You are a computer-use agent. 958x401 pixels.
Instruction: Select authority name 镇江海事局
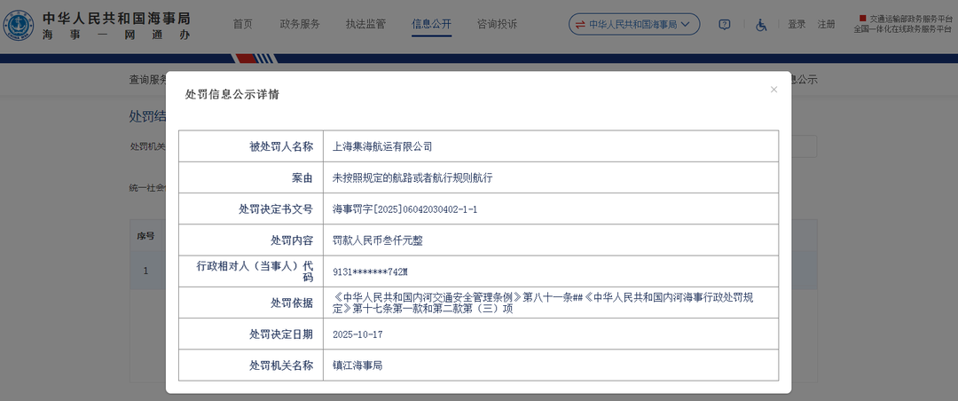(x=357, y=366)
